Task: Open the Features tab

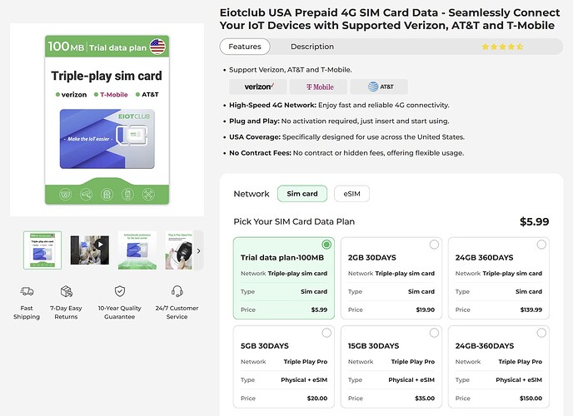Action: 245,47
